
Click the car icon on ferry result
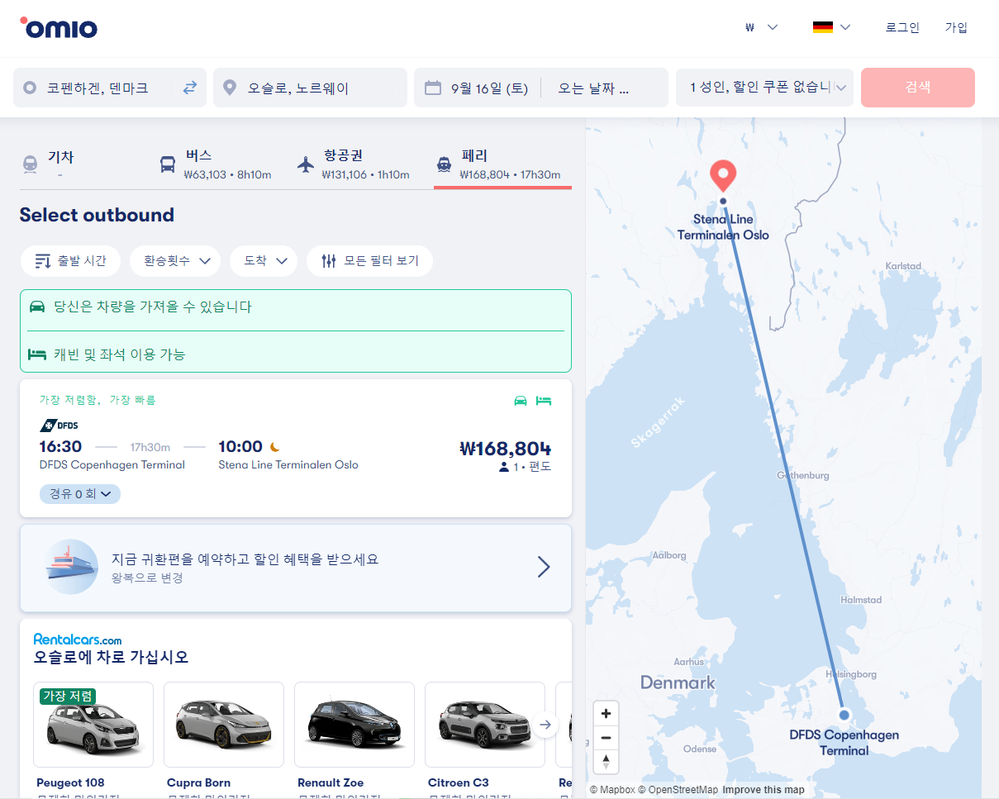pyautogui.click(x=521, y=401)
